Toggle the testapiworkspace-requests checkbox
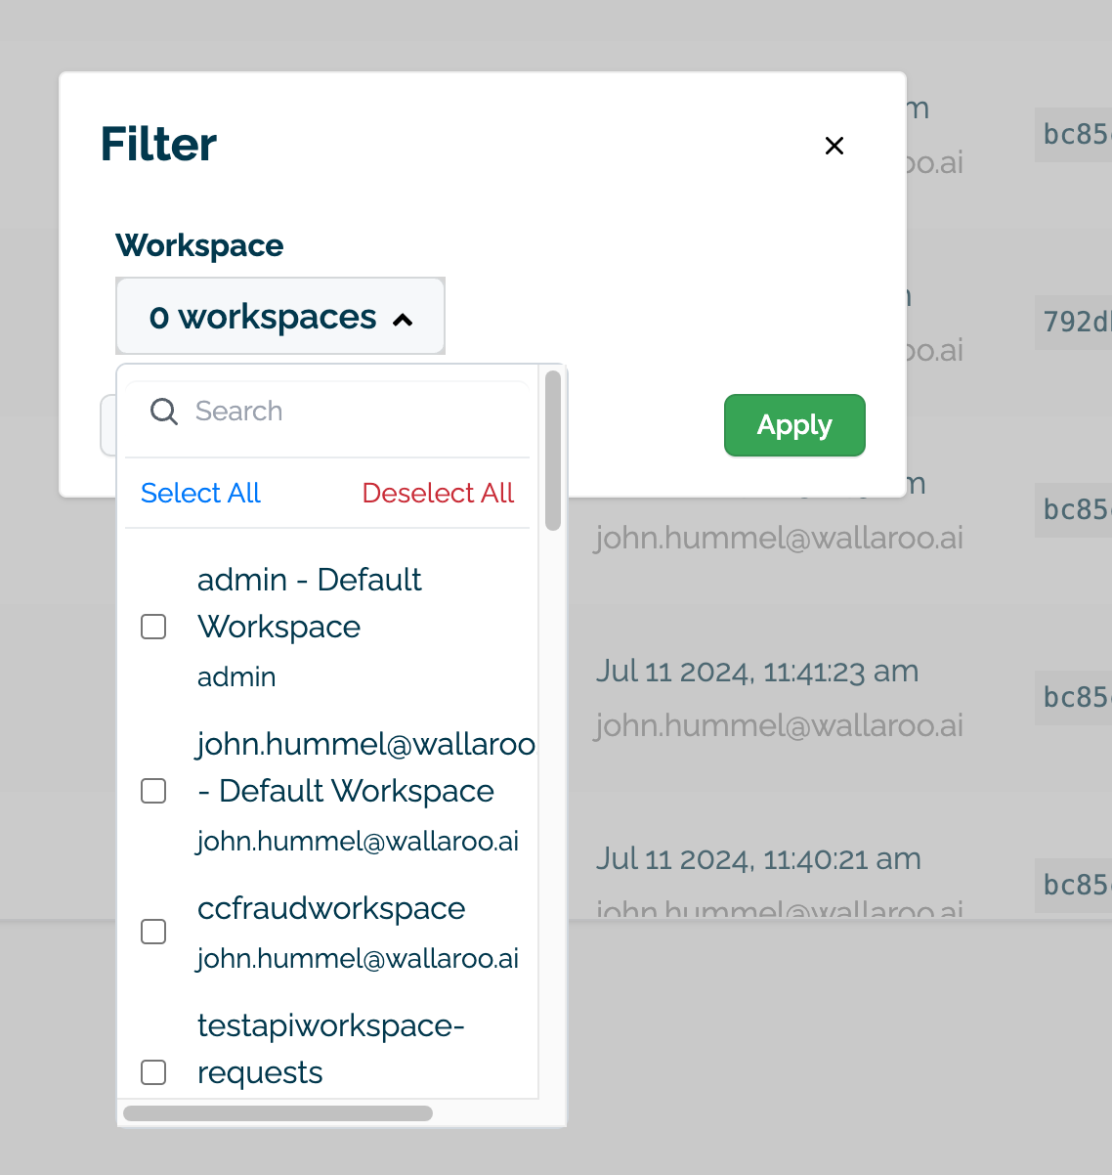The width and height of the screenshot is (1112, 1175). [x=153, y=1072]
